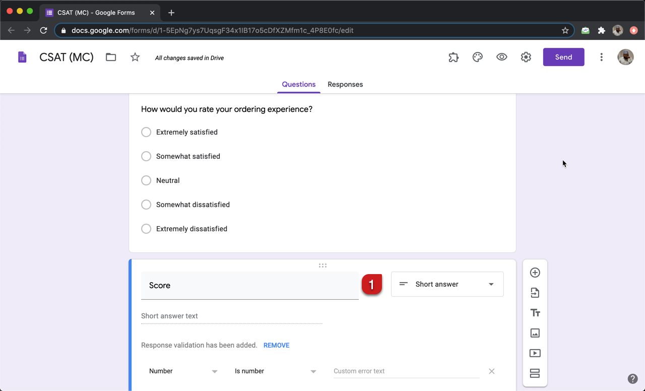Open the customize theme palette
The image size is (645, 391).
(x=478, y=57)
